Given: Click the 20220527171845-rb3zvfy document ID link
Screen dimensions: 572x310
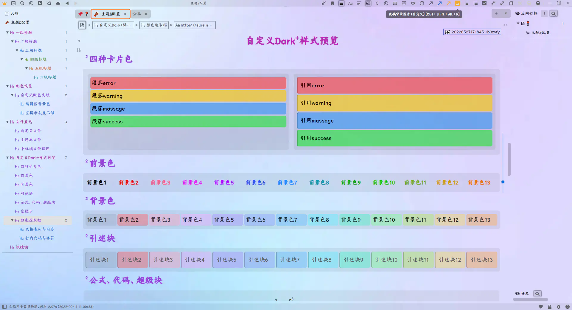Looking at the screenshot, I should tap(472, 32).
